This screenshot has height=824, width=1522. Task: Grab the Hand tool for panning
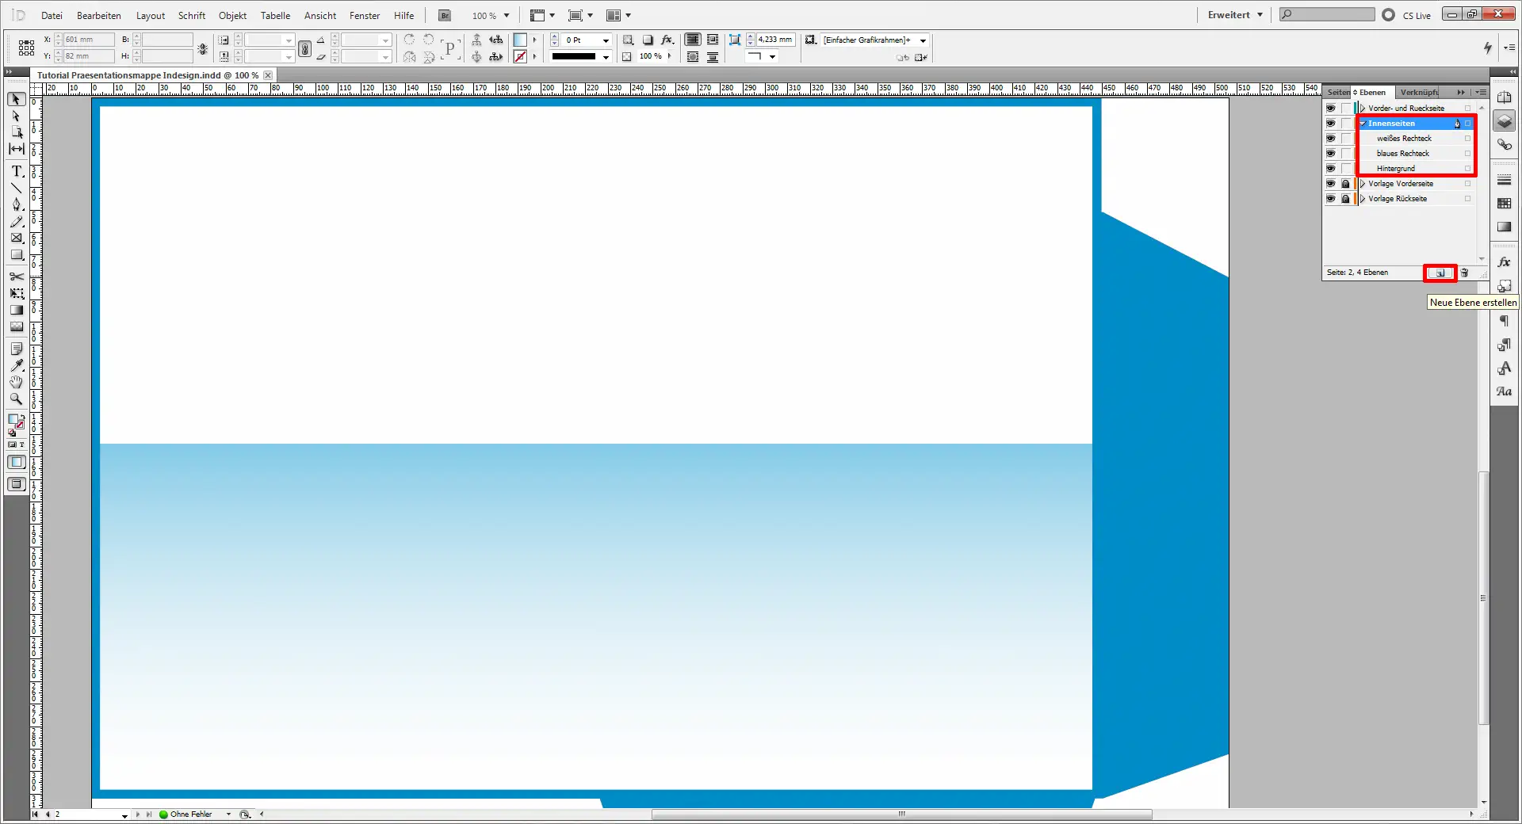click(16, 382)
